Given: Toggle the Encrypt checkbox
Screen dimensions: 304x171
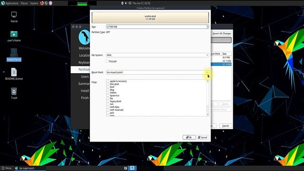Looking at the screenshot, I should pyautogui.click(x=107, y=61).
